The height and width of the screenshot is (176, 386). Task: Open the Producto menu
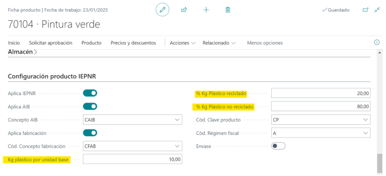91,43
